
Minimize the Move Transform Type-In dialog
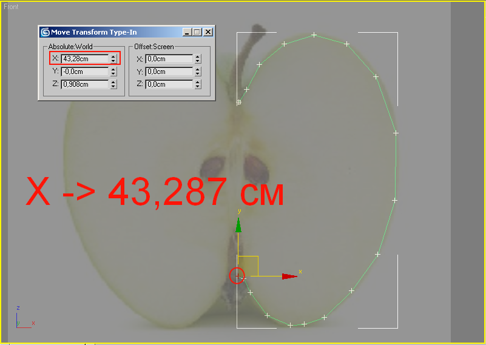[x=187, y=32]
